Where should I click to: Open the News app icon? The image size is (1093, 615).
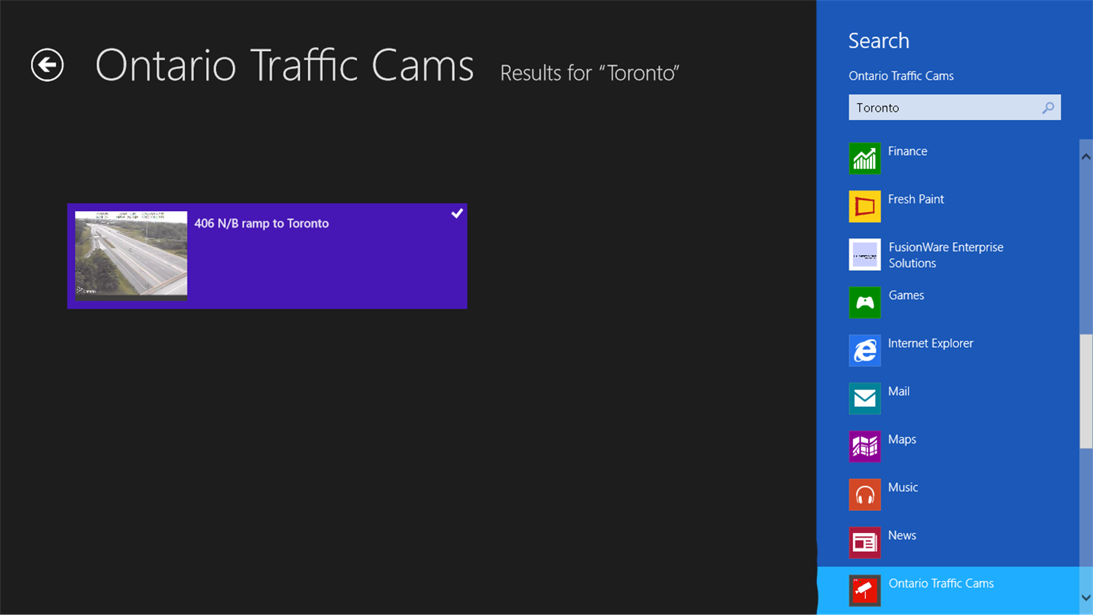865,542
